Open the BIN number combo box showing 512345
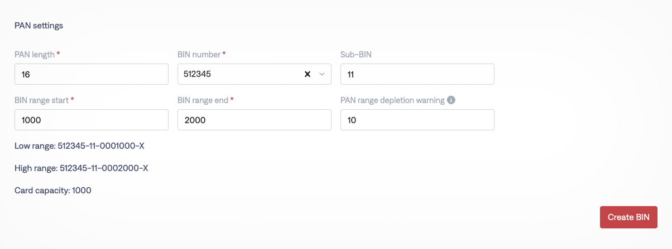The height and width of the screenshot is (249, 672). tap(240, 74)
